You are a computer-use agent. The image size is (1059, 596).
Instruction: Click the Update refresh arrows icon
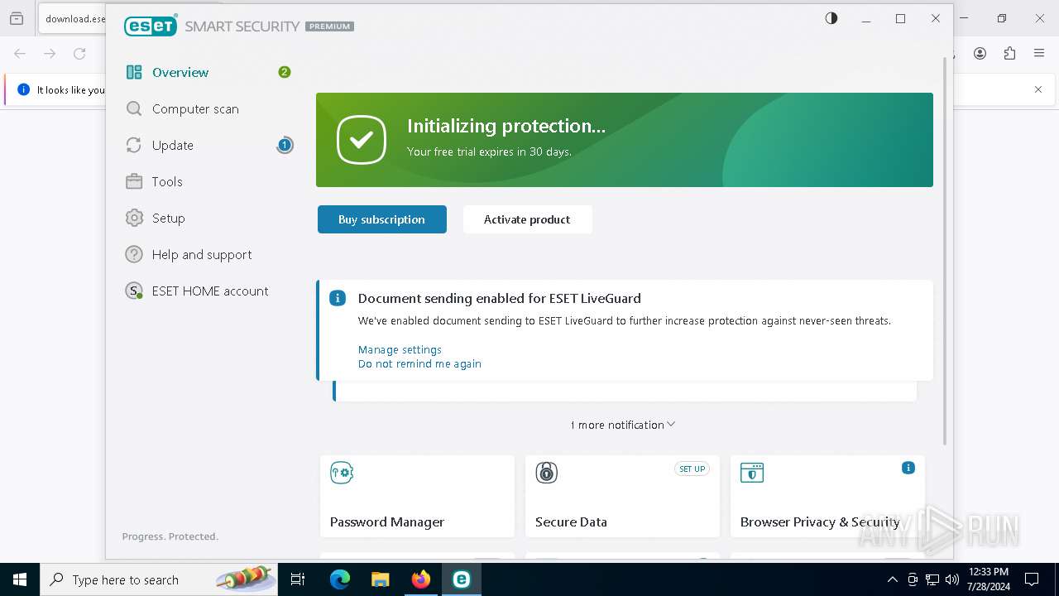[134, 146]
